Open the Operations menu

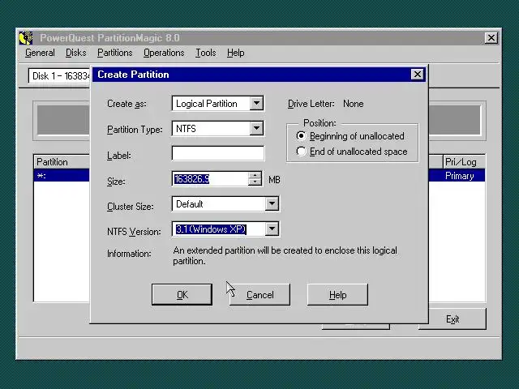[164, 53]
